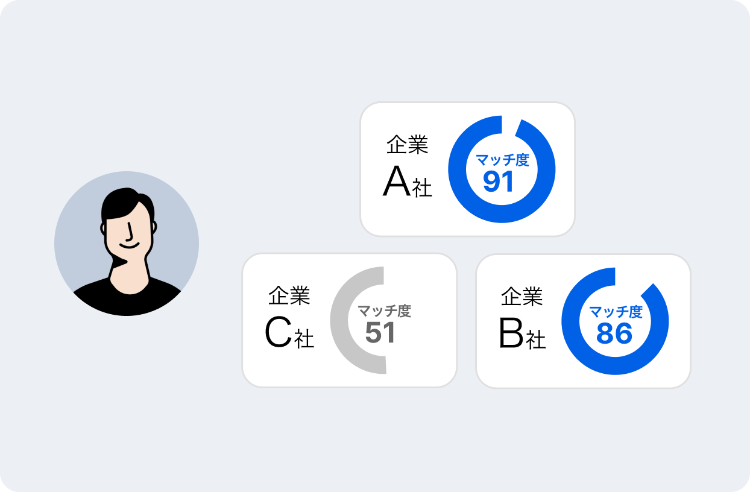Select the match score number 91
Viewport: 750px width, 492px height.
(x=499, y=181)
